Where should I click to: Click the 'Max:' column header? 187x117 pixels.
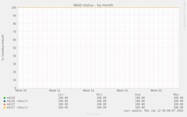[x=177, y=95]
